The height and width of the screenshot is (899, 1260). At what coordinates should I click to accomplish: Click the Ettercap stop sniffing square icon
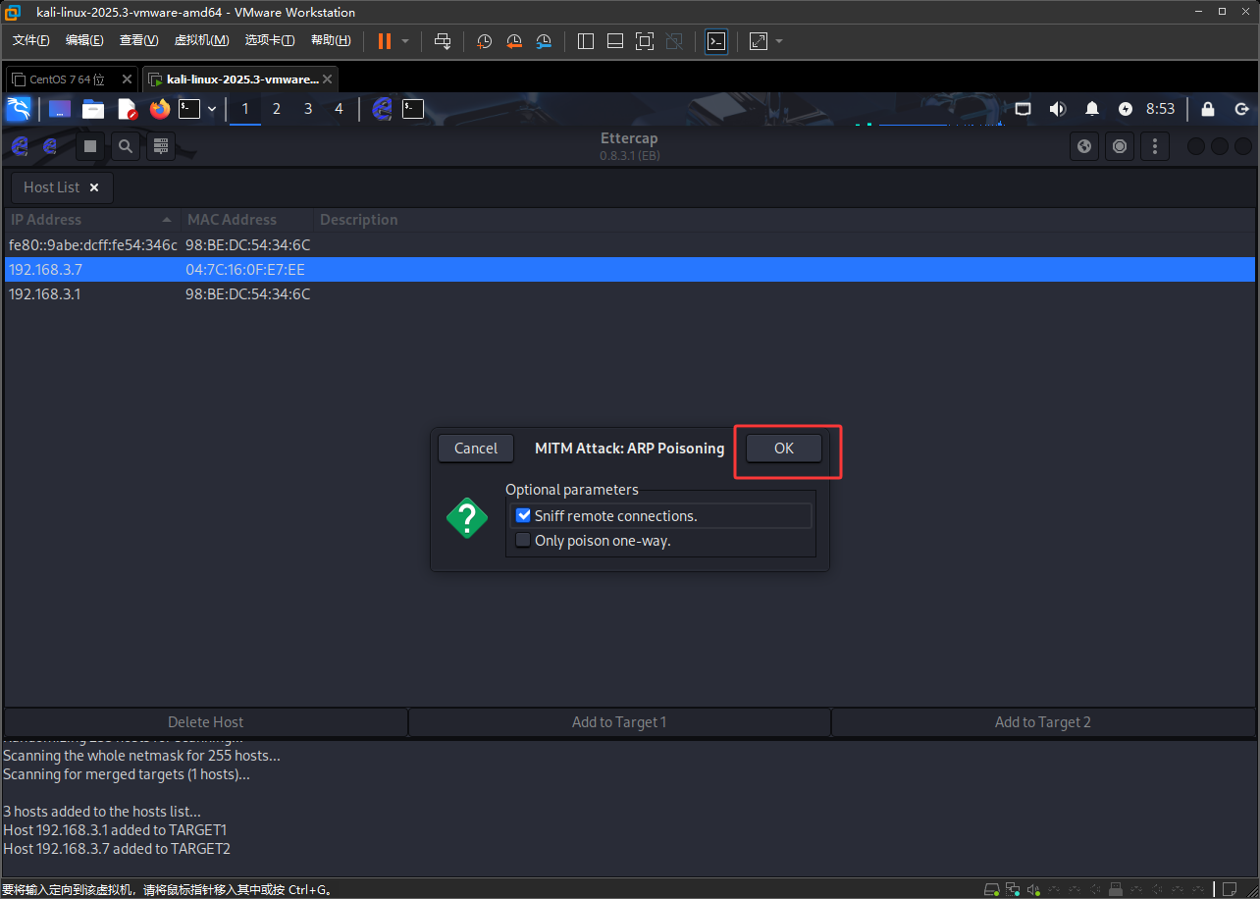pos(90,146)
